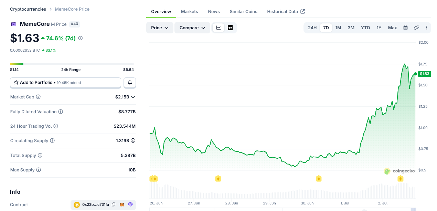Show Total Supply info icon
The image size is (437, 211).
coord(40,156)
